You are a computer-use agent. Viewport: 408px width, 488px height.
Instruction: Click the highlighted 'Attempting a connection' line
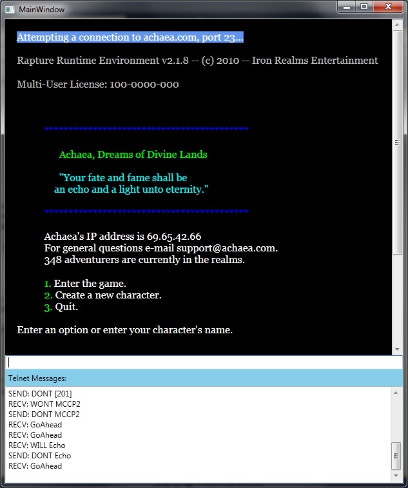pos(130,37)
